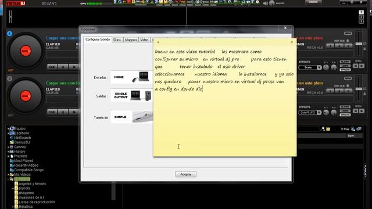372x209 pixels.
Task: Switch deck 2 panel to PLAYER
Action: [x=345, y=107]
